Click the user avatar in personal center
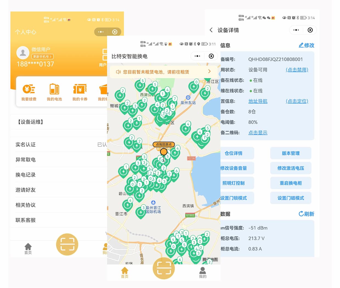The width and height of the screenshot is (340, 288). click(23, 53)
